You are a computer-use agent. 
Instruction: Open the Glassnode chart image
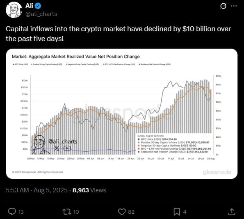(122, 114)
